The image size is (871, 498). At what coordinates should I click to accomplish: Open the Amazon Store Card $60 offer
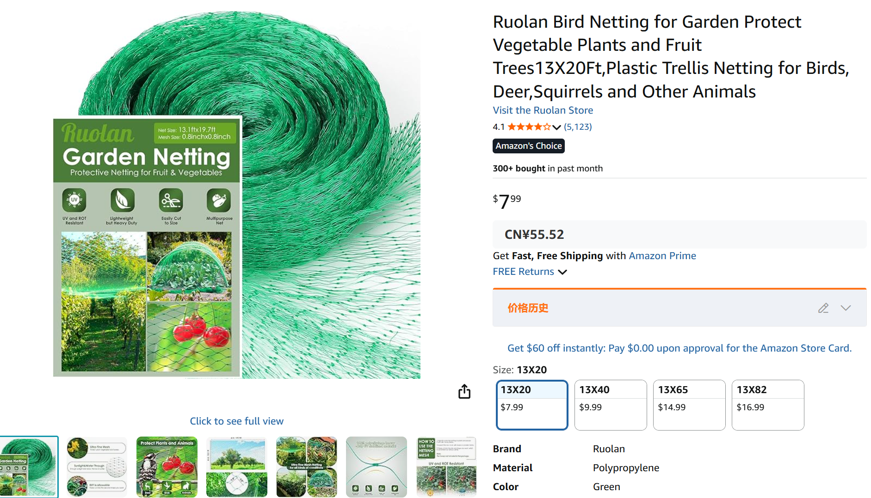point(679,348)
